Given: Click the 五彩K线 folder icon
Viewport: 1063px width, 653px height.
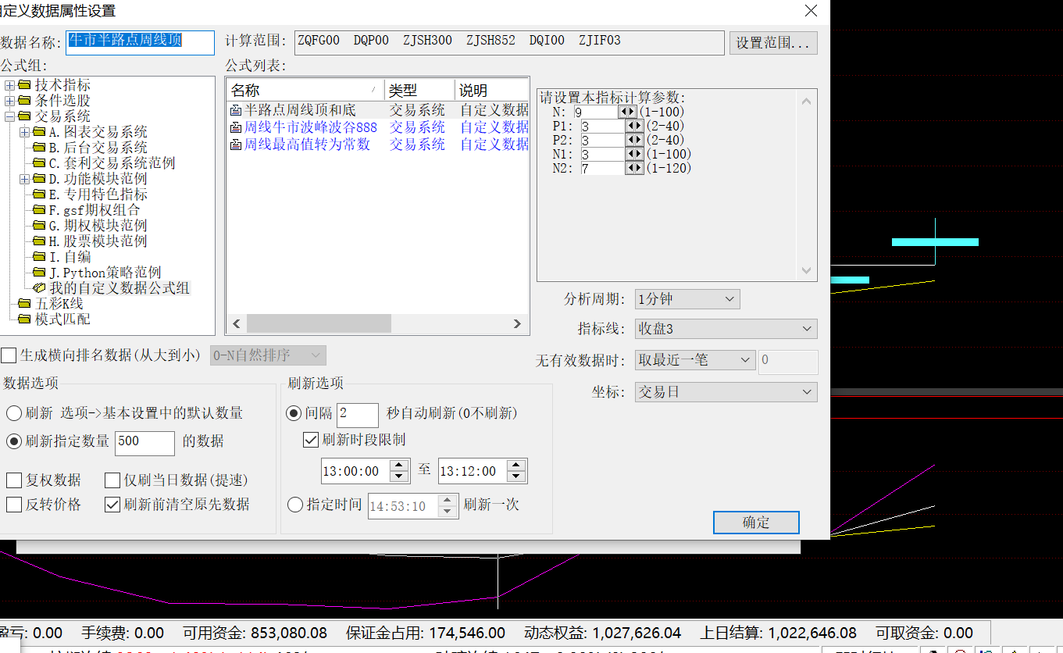Looking at the screenshot, I should click(x=24, y=304).
